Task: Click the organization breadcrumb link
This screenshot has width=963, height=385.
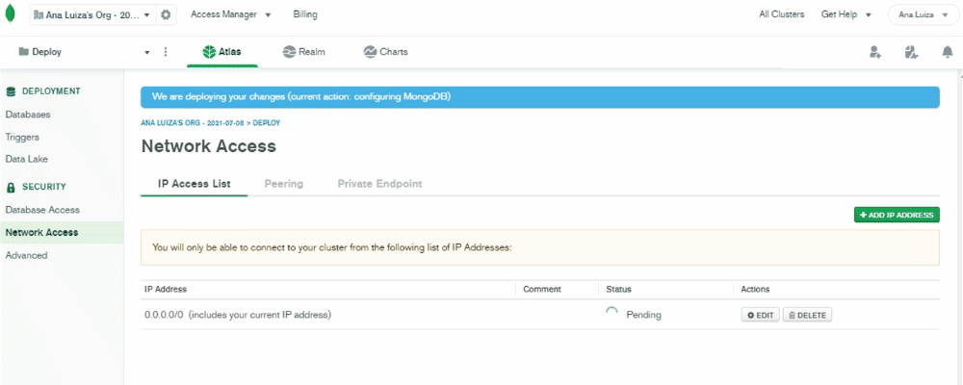Action: [193, 123]
